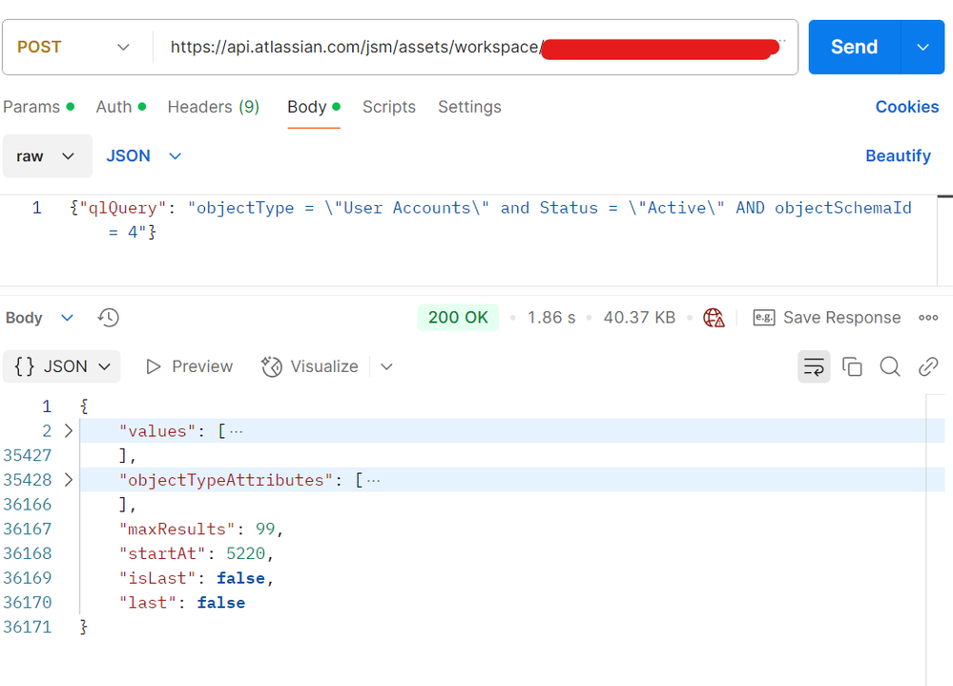Switch to the Params tab
This screenshot has width=953, height=686.
click(39, 107)
